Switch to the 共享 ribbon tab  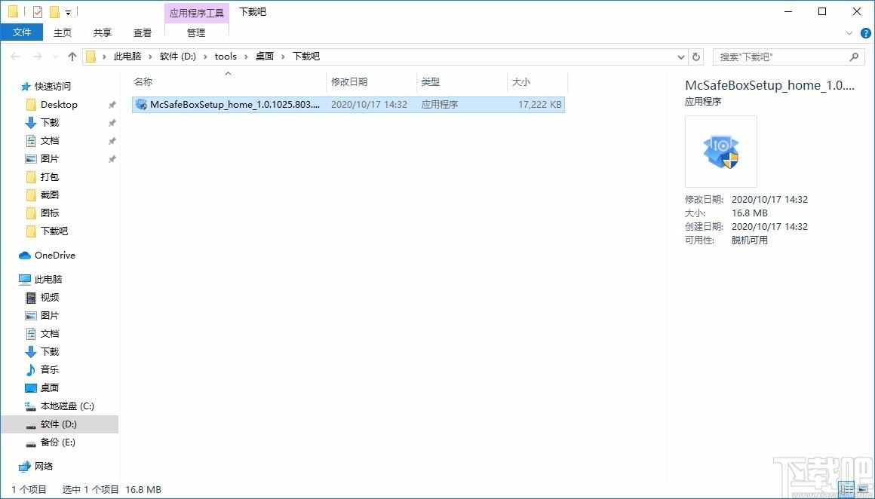[x=102, y=33]
